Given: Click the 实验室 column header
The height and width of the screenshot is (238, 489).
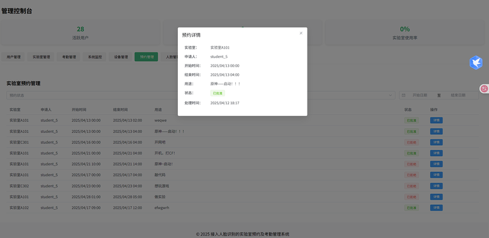Looking at the screenshot, I should (x=15, y=110).
